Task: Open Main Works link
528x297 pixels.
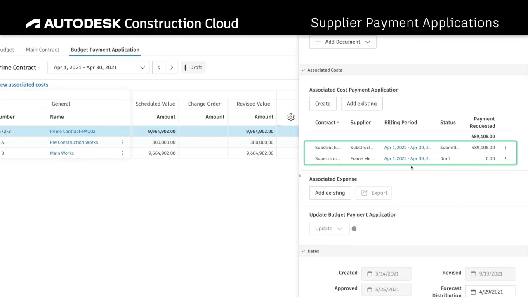Action: [x=62, y=153]
